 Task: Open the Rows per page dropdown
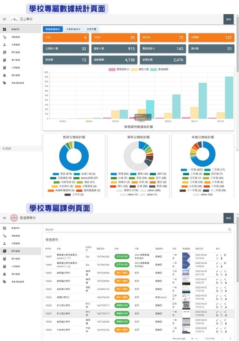pos(194,338)
